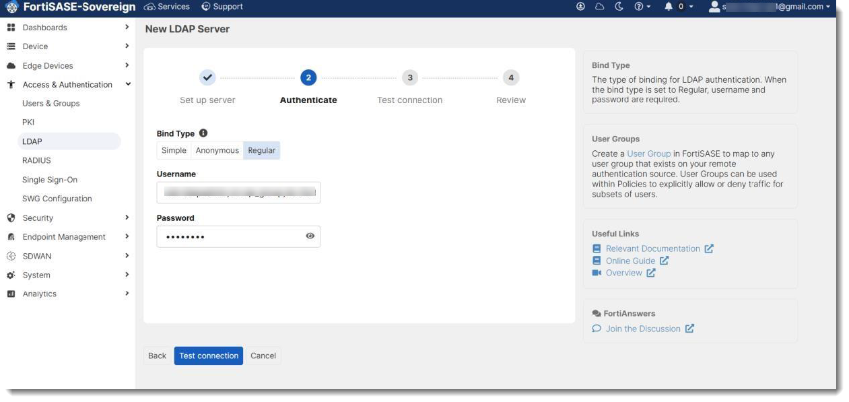Image resolution: width=849 pixels, height=402 pixels.
Task: Expand the Security chevron
Action: (x=127, y=217)
